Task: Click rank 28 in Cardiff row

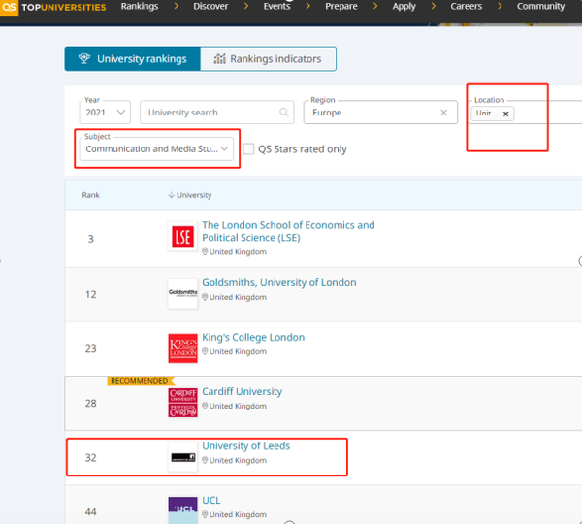Action: pyautogui.click(x=90, y=404)
